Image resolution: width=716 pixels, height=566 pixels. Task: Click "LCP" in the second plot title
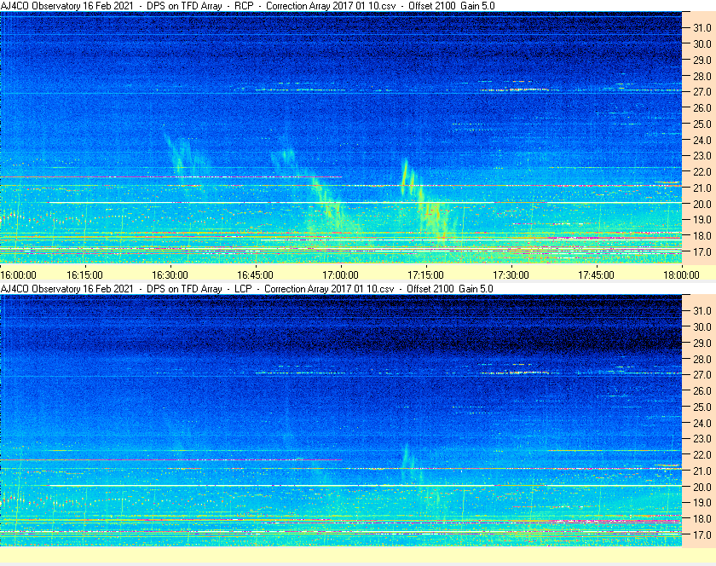click(244, 289)
